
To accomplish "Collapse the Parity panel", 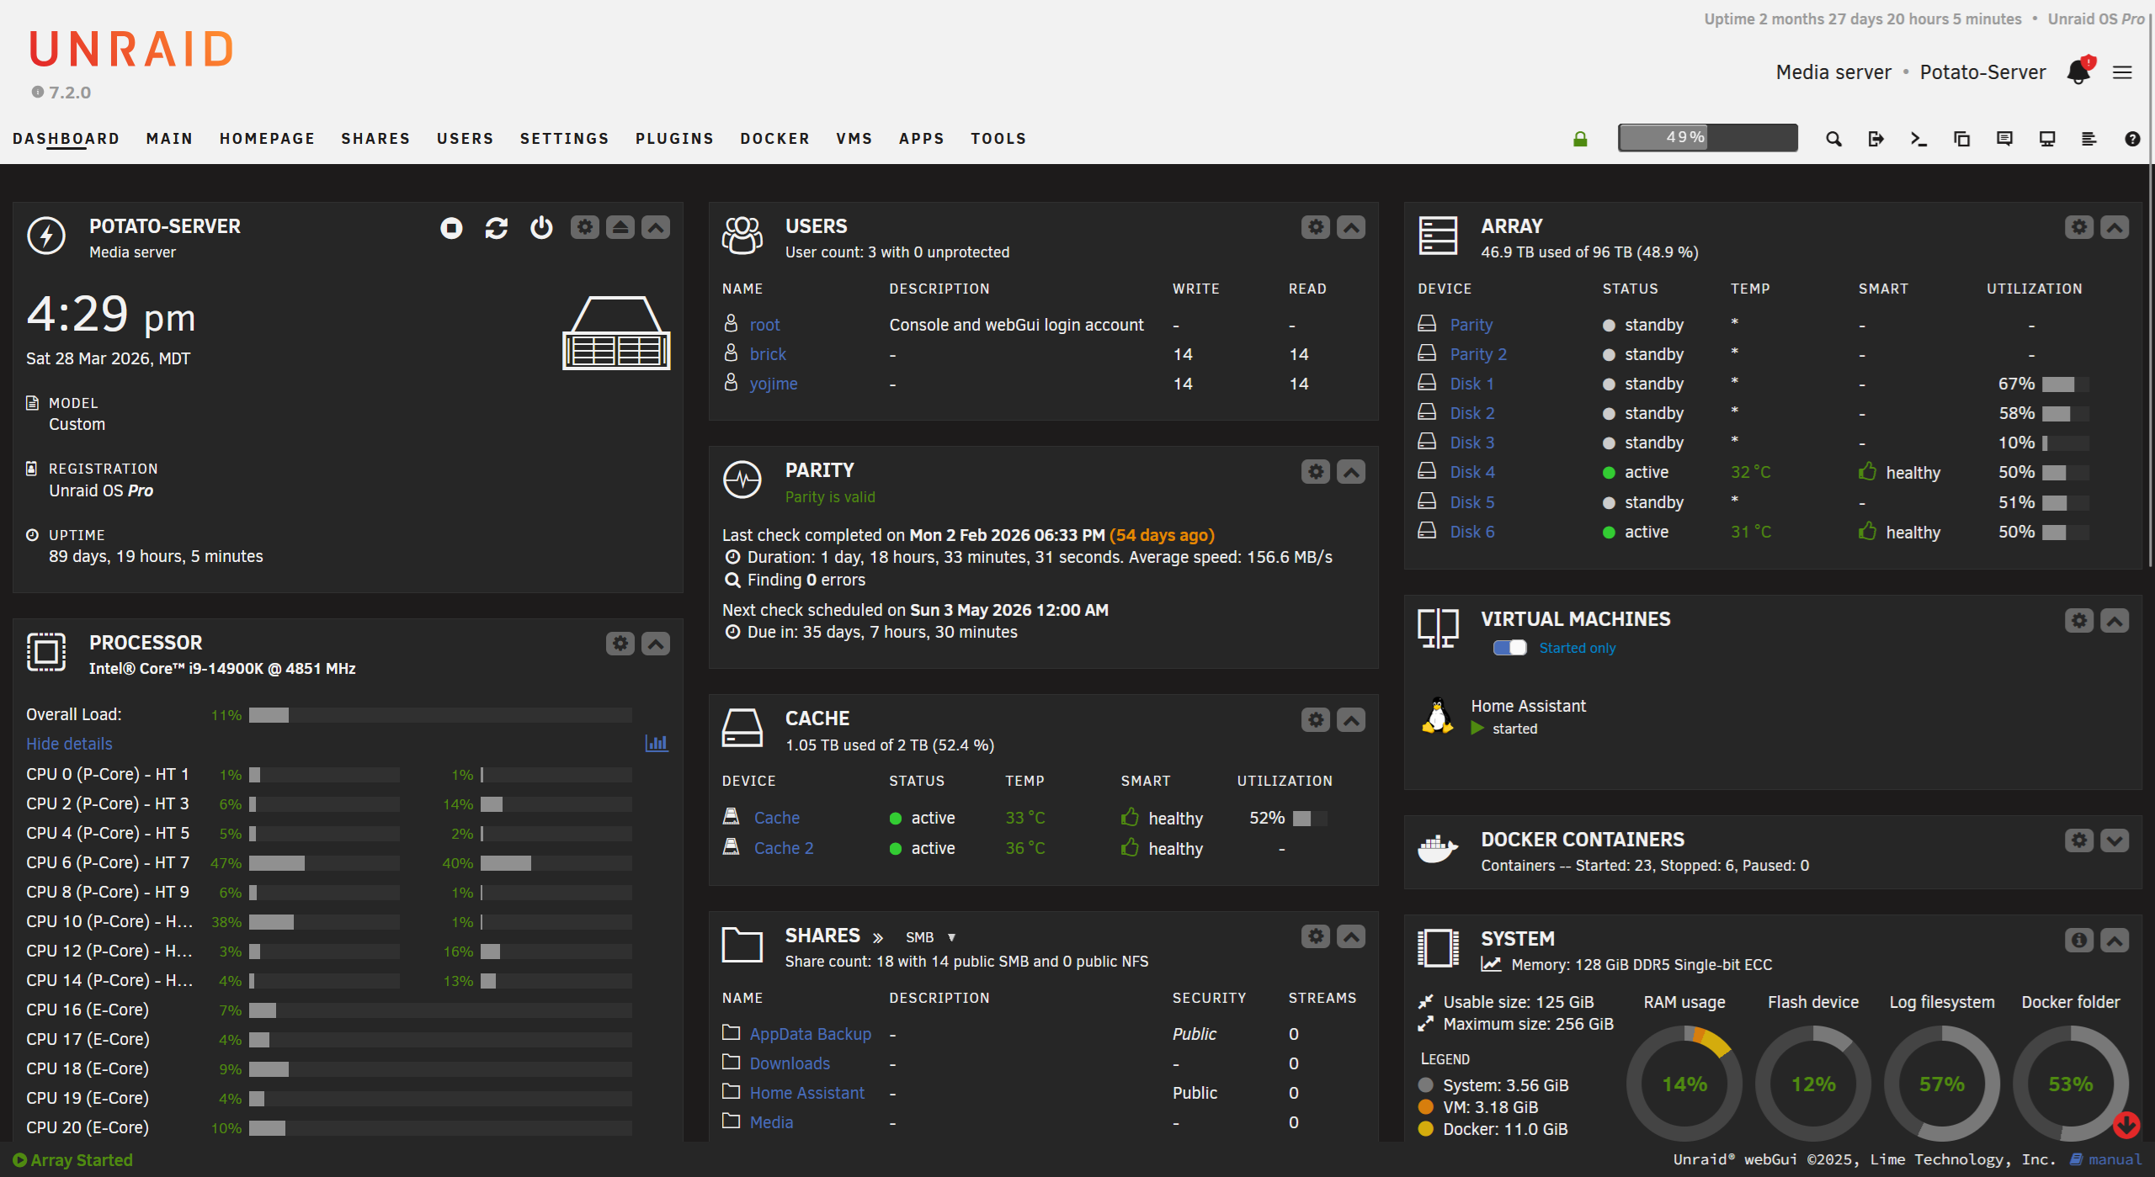I will tap(1350, 472).
